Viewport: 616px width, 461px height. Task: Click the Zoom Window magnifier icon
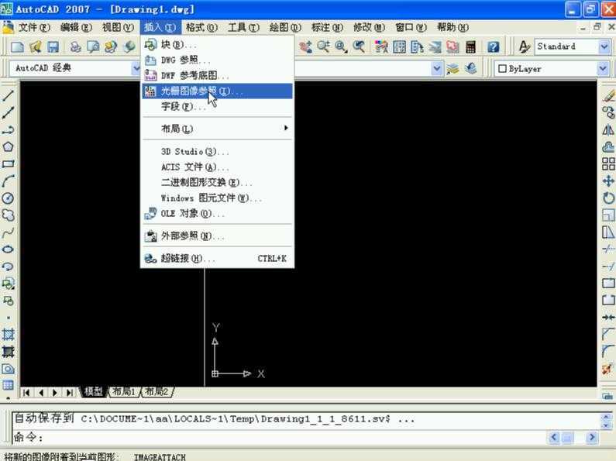pyautogui.click(x=341, y=47)
